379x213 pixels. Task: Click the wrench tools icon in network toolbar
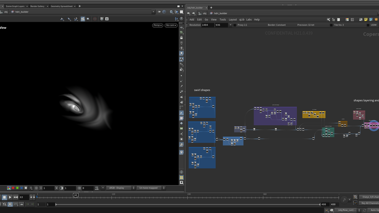[328, 19]
